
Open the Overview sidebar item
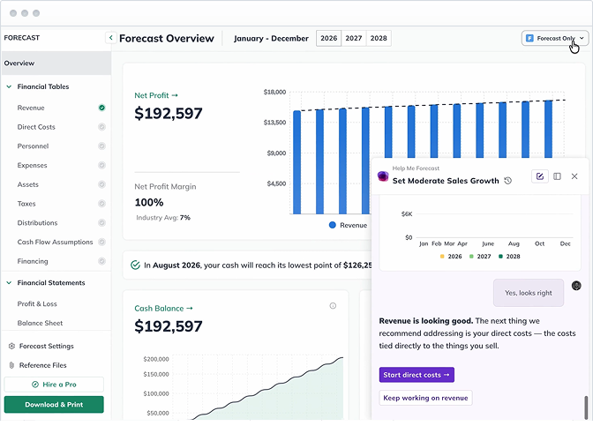(56, 64)
